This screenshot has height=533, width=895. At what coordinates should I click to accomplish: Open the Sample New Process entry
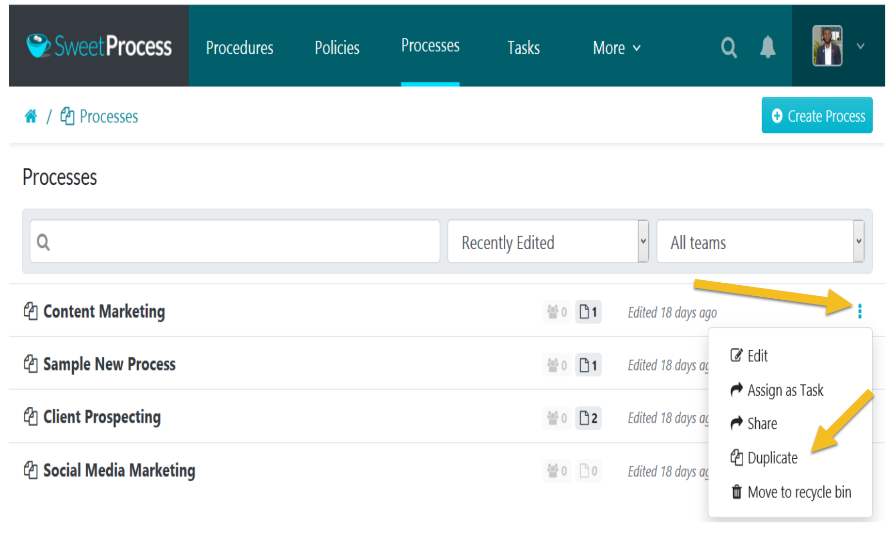coord(110,364)
